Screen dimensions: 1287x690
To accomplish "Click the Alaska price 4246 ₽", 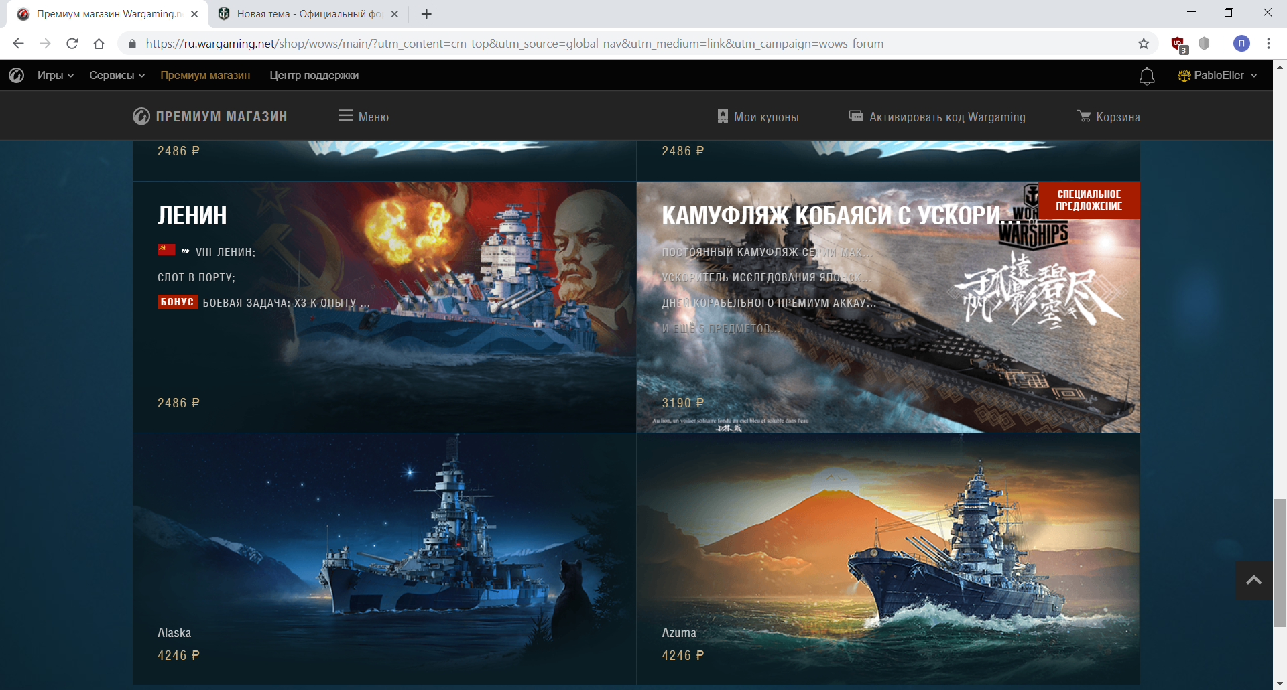I will (x=178, y=655).
